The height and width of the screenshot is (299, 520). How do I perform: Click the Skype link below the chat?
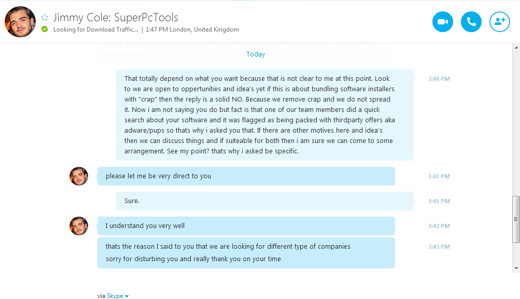tap(115, 296)
